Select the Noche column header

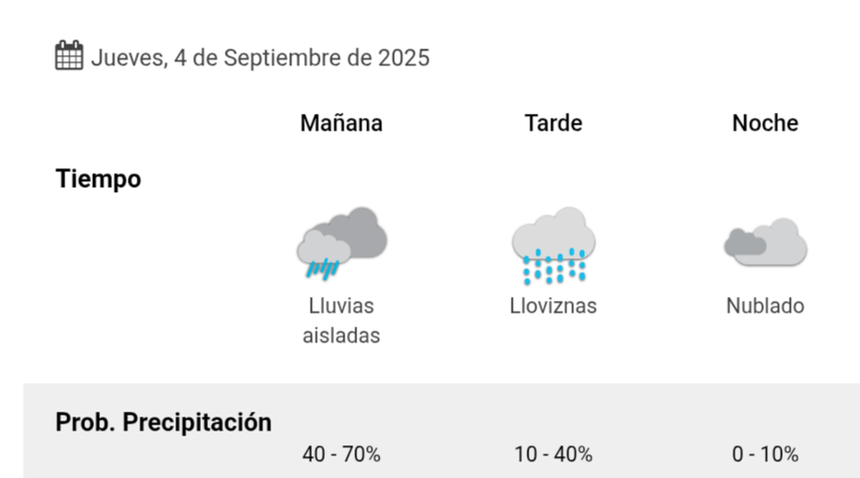pos(765,123)
